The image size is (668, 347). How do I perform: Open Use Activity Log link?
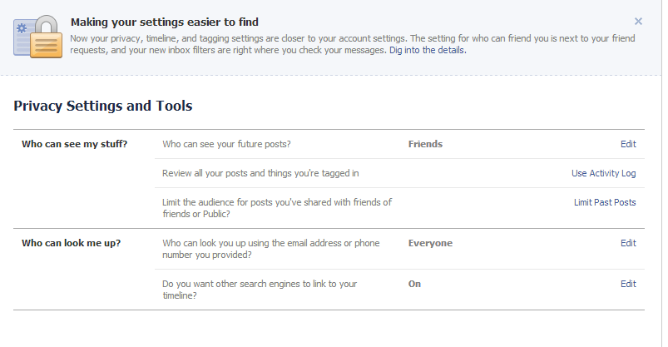coord(603,173)
